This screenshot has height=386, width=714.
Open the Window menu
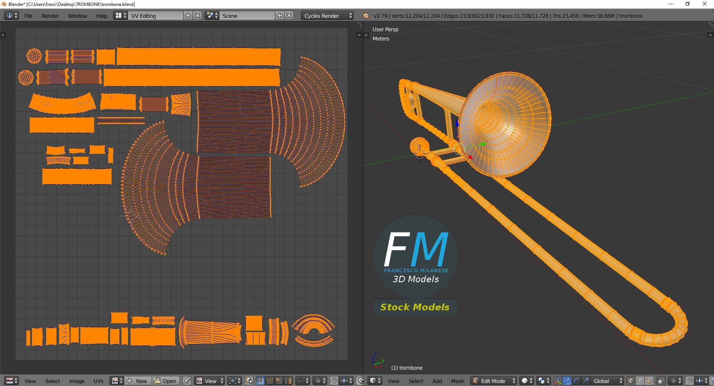coord(77,16)
